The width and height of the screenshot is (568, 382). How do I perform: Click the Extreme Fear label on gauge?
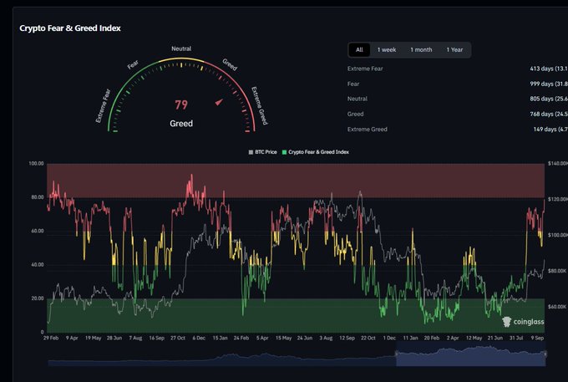click(x=103, y=106)
